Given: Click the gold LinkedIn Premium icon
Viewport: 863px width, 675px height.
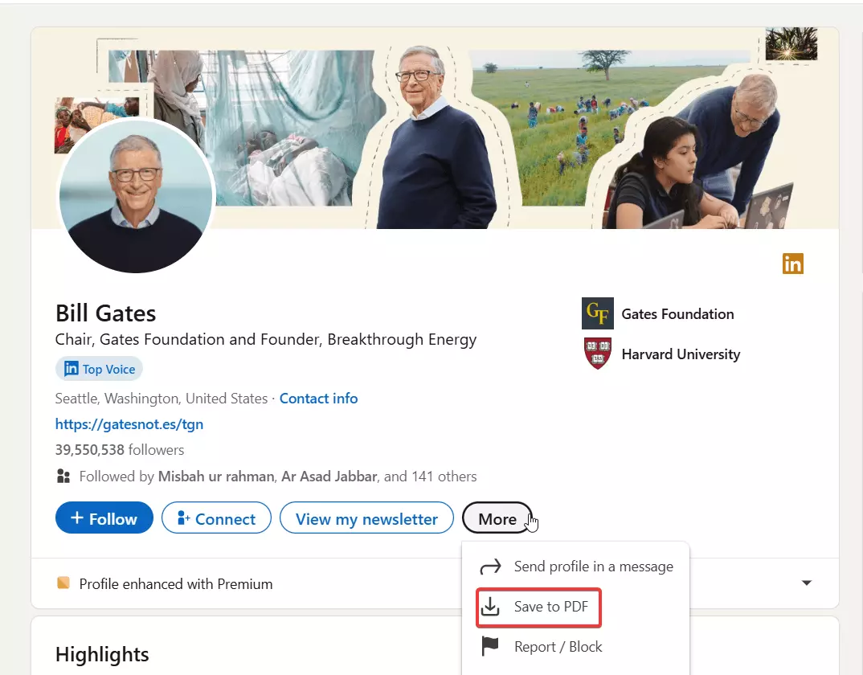Looking at the screenshot, I should [792, 264].
